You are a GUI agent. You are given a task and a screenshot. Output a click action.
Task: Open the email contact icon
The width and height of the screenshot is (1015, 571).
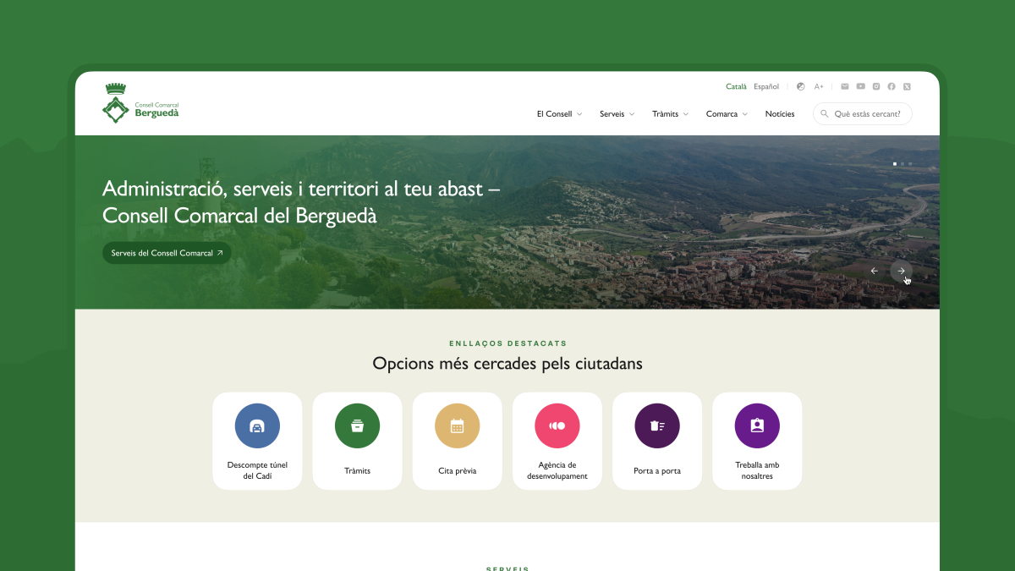point(844,86)
